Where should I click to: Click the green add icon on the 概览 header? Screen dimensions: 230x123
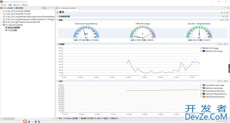222,12
